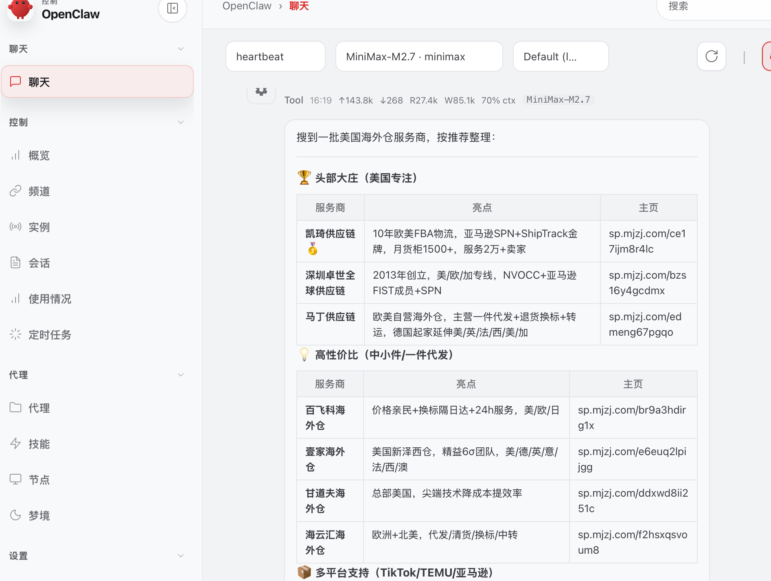Image resolution: width=771 pixels, height=581 pixels.
Task: Open 梦境 moon icon item
Action: coord(39,516)
